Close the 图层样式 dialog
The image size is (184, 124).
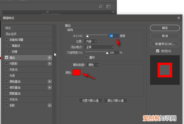point(178,18)
